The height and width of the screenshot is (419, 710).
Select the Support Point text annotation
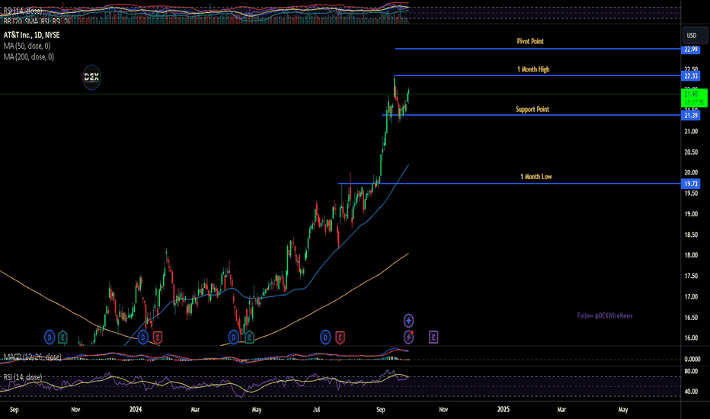532,109
